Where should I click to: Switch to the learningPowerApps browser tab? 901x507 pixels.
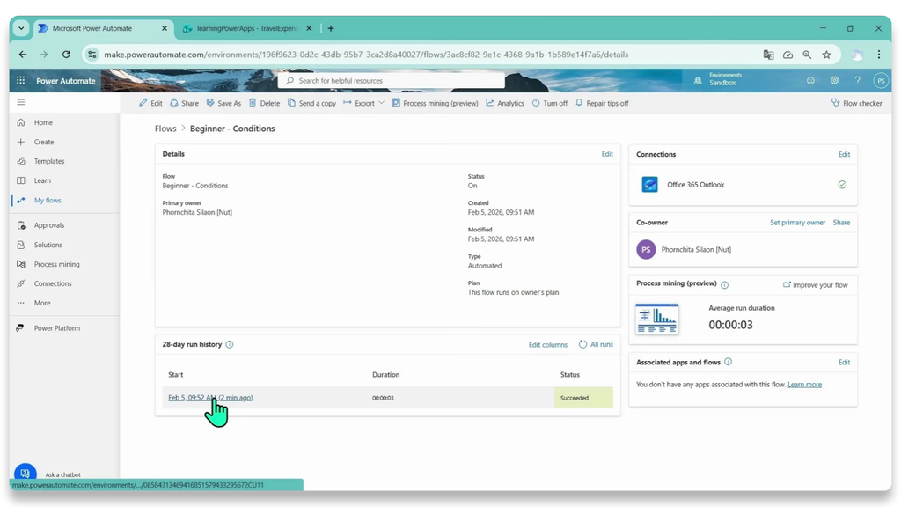tap(247, 28)
